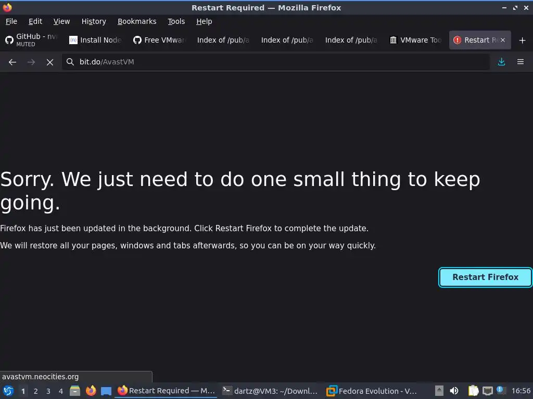The width and height of the screenshot is (533, 399).
Task: Click the warning icon on Restart Required tab
Action: click(x=457, y=40)
